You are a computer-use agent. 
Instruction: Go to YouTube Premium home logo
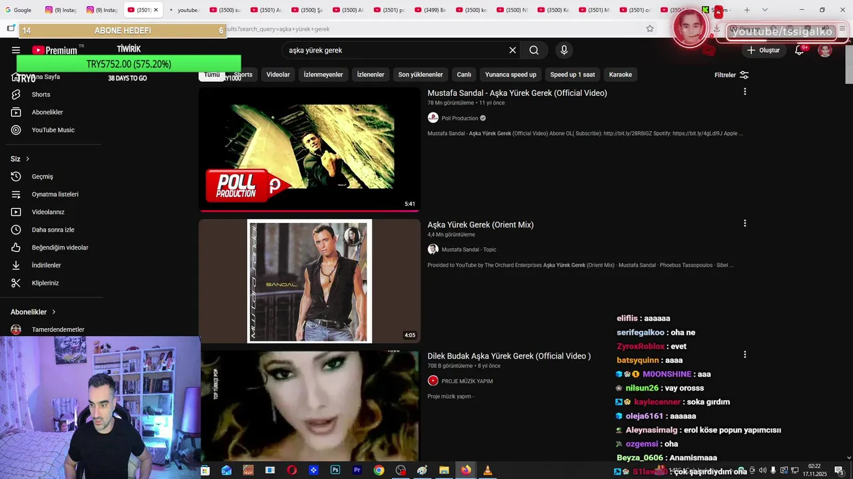pyautogui.click(x=55, y=50)
